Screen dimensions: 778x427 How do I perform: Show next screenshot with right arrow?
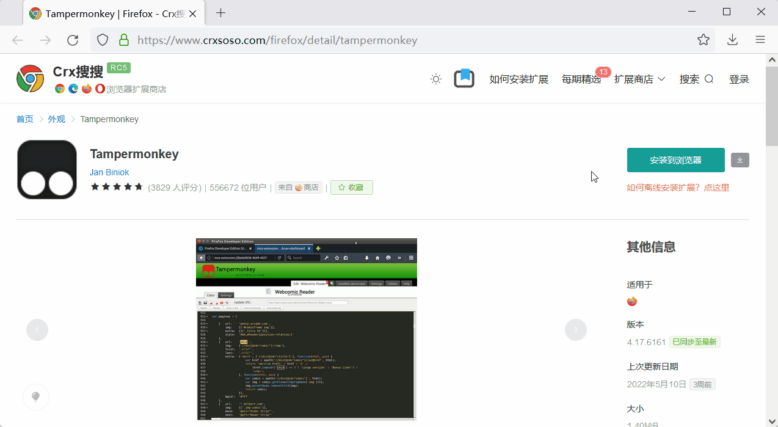point(575,330)
